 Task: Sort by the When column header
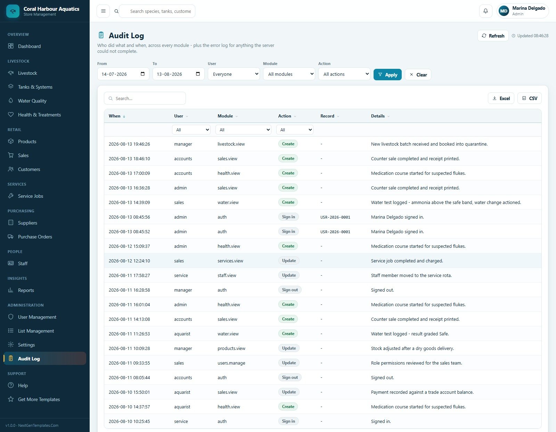point(117,116)
